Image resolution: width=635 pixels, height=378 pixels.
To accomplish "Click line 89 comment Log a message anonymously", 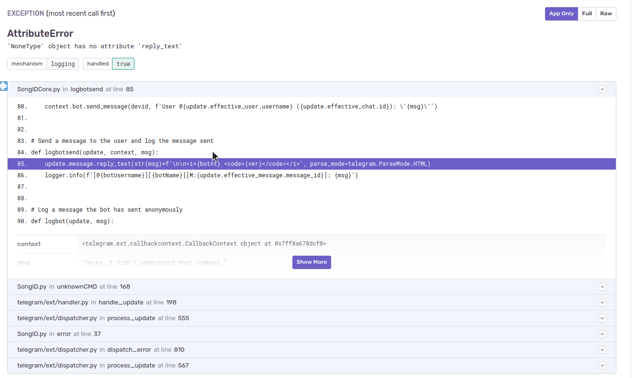I will [x=107, y=210].
